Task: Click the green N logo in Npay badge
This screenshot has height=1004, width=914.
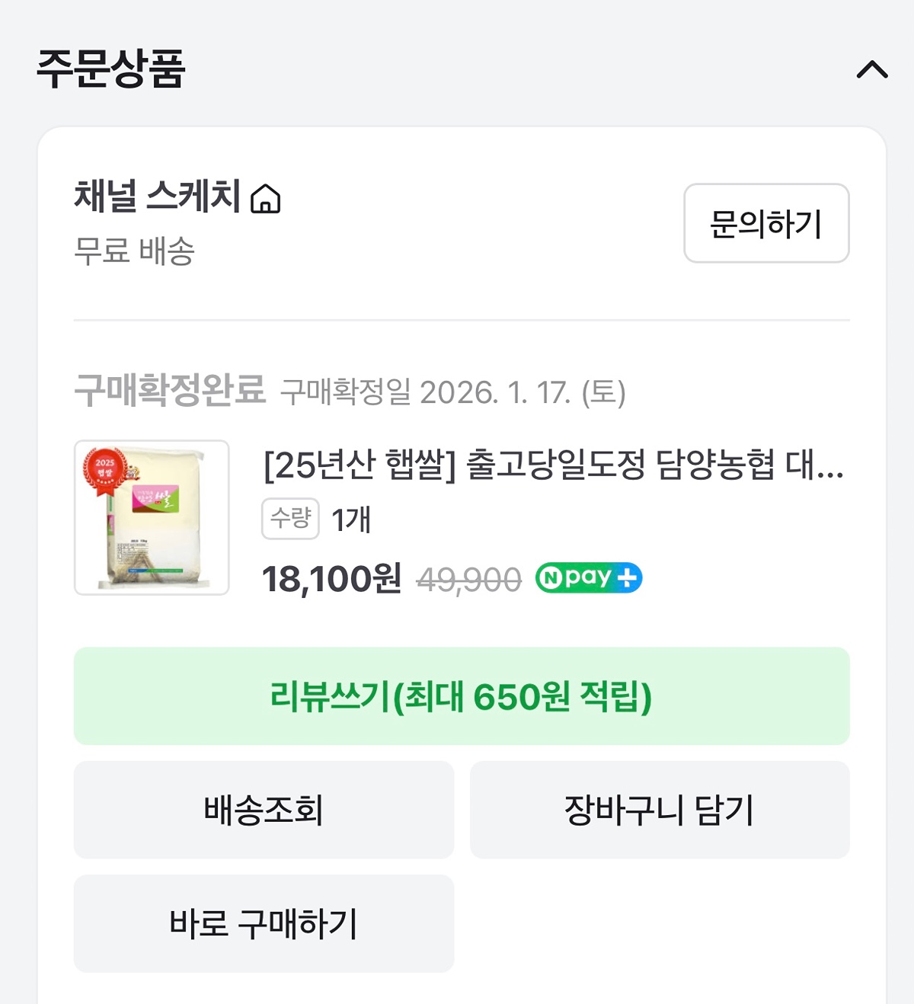Action: [x=551, y=577]
